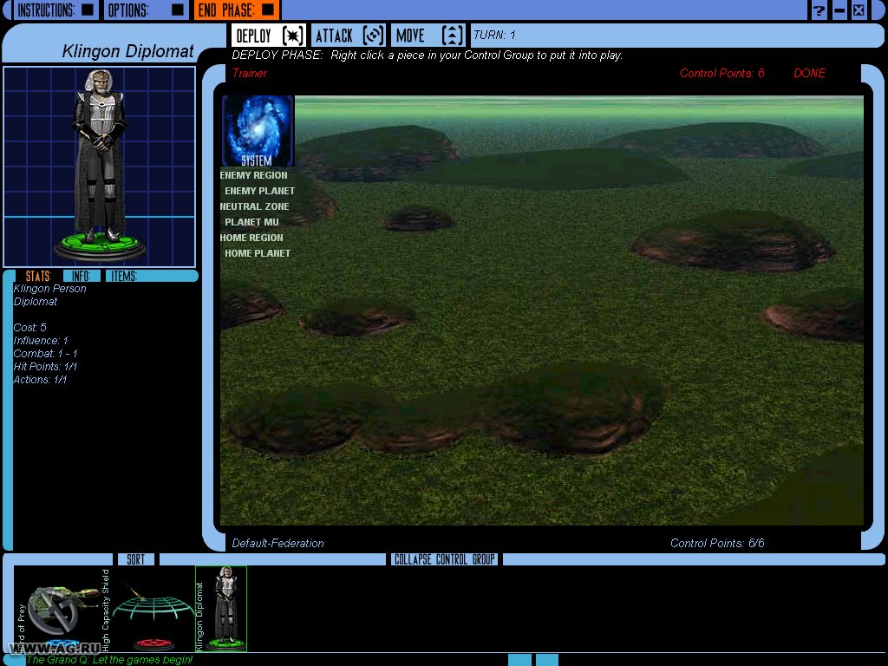Select the High Capacity Shield piece
This screenshot has width=888, height=666.
152,610
